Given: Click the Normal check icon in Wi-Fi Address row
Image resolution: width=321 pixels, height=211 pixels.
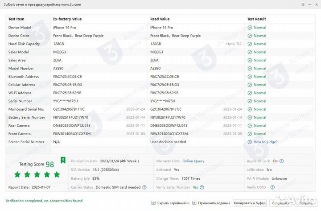Looking at the screenshot, I should click(x=250, y=93).
